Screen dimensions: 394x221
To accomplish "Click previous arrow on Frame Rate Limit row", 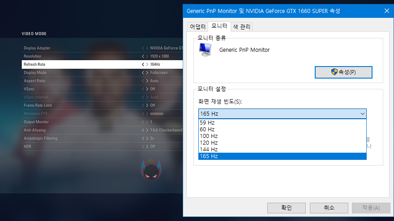I will 143,105.
